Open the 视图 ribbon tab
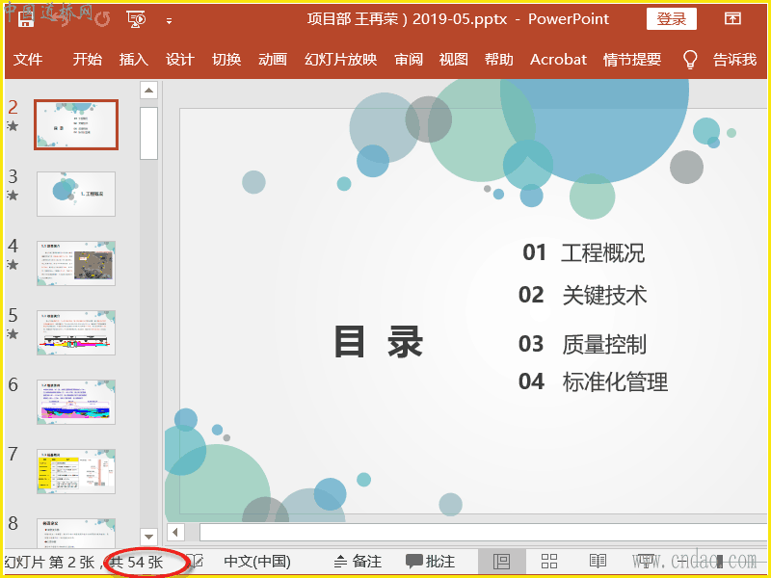 [453, 60]
